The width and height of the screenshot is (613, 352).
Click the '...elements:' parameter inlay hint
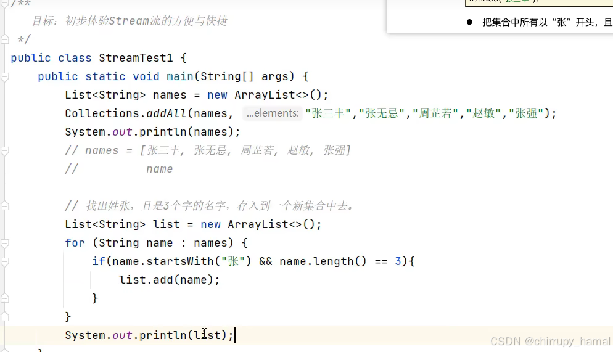pos(273,113)
